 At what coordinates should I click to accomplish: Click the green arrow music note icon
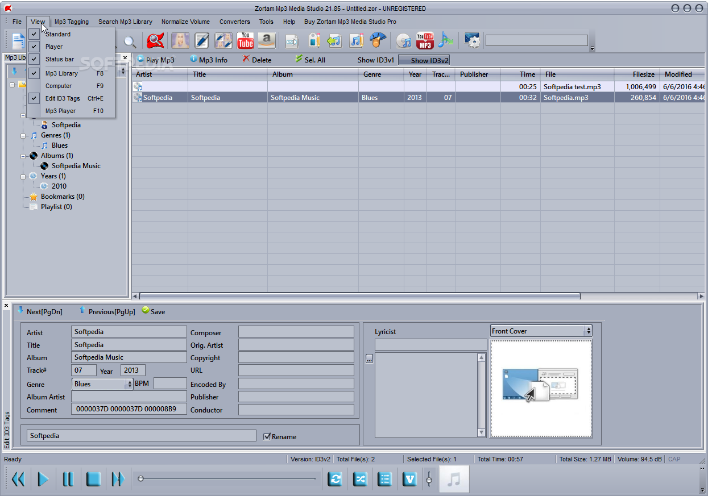click(334, 40)
